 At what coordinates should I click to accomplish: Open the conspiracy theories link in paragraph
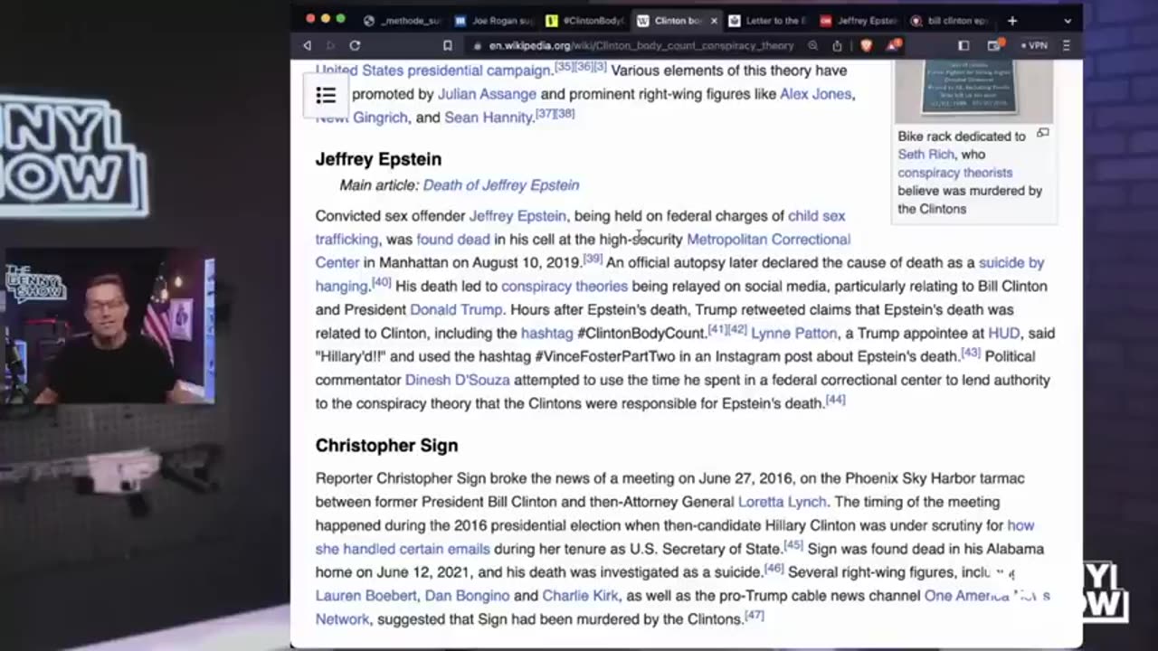pyautogui.click(x=565, y=287)
